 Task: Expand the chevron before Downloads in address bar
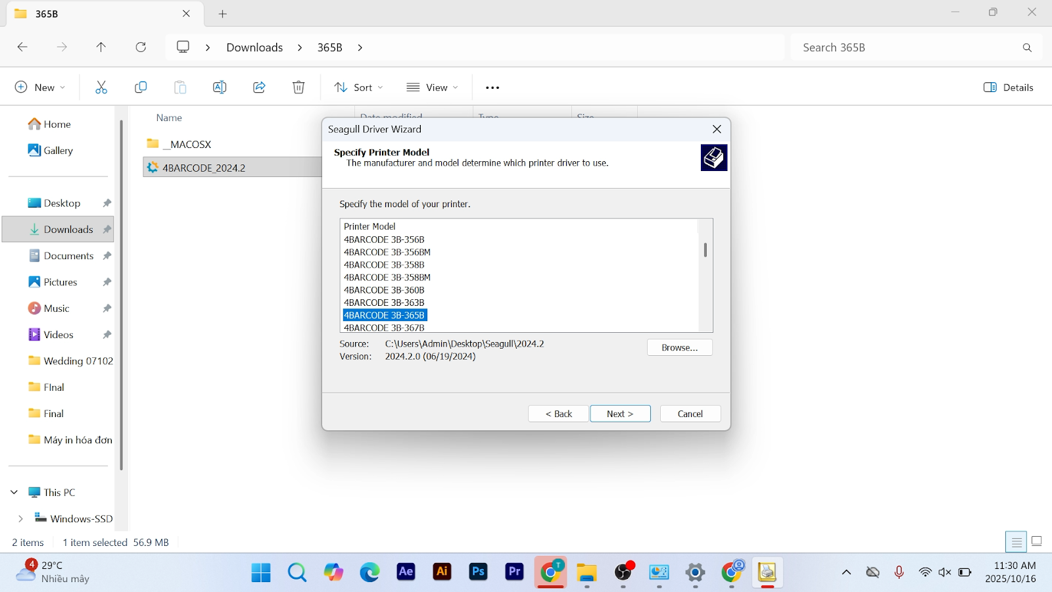(x=208, y=47)
